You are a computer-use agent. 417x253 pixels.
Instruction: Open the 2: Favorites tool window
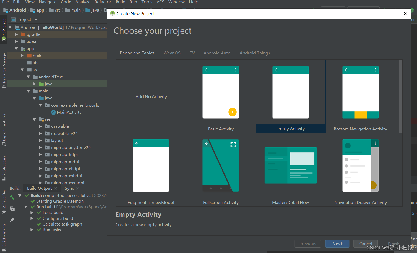4,202
